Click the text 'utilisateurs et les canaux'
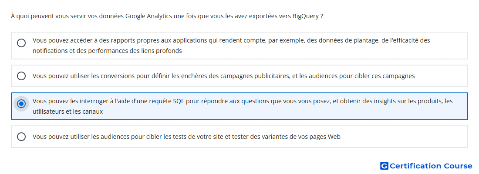 pos(68,112)
